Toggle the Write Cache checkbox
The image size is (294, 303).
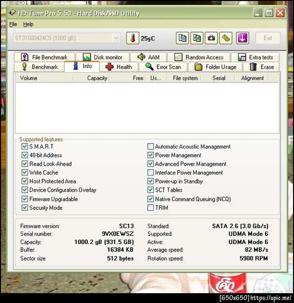pyautogui.click(x=24, y=172)
